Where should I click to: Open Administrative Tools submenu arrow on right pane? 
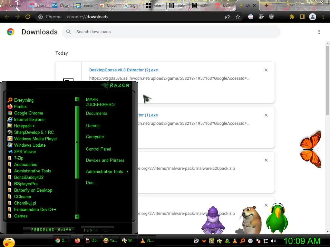128,172
